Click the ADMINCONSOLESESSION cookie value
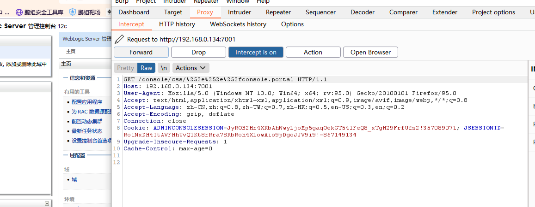 coord(342,128)
